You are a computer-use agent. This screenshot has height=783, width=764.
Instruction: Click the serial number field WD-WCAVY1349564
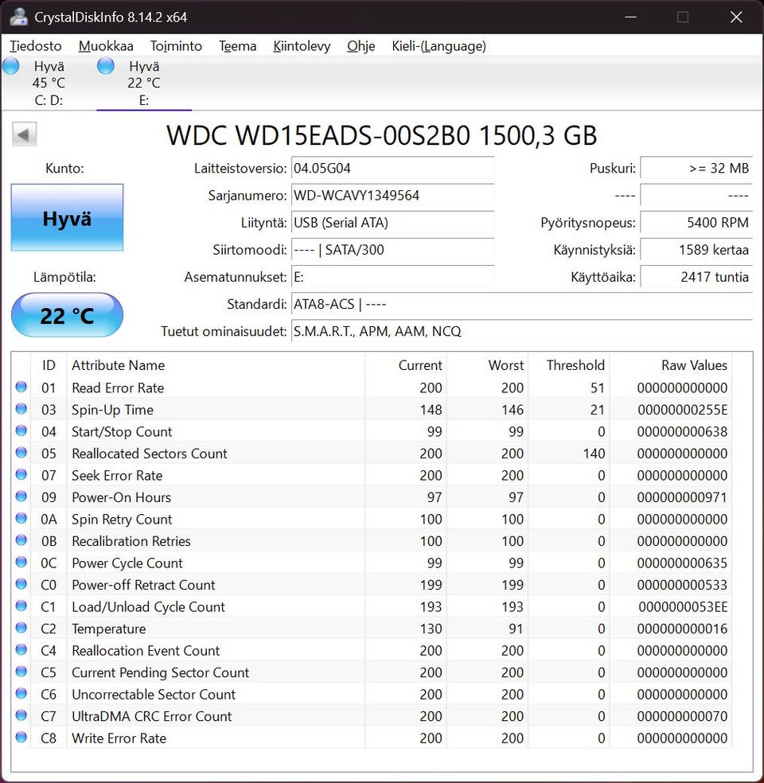[392, 195]
